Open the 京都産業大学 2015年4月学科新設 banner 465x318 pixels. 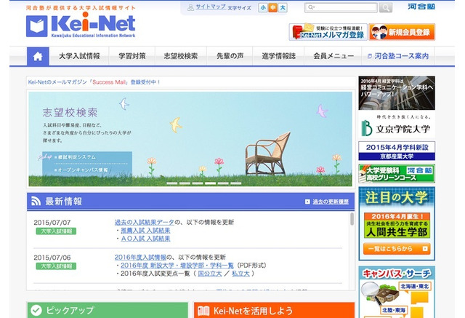coord(397,151)
